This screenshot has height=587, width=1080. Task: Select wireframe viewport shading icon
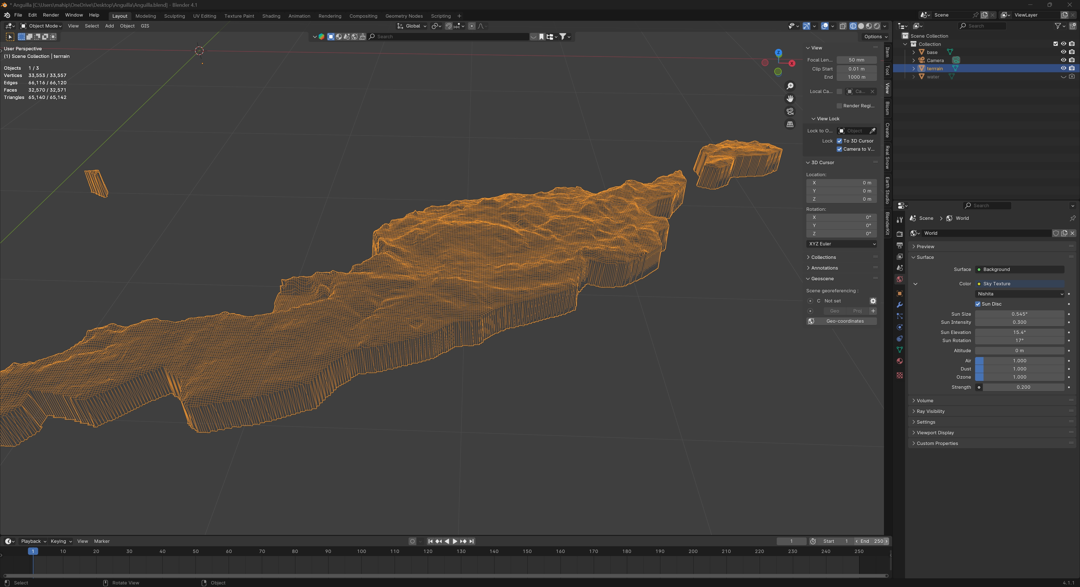pos(853,26)
